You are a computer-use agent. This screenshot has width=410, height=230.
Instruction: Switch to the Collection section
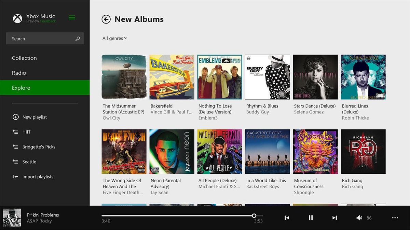pos(24,58)
